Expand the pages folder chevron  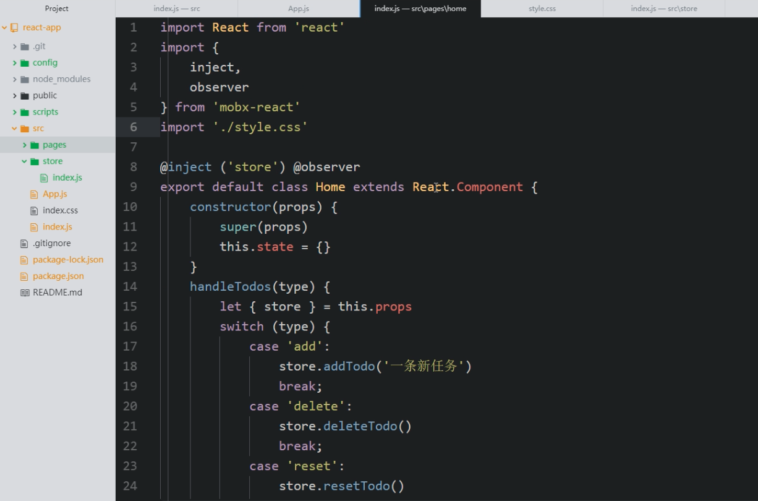coord(25,145)
